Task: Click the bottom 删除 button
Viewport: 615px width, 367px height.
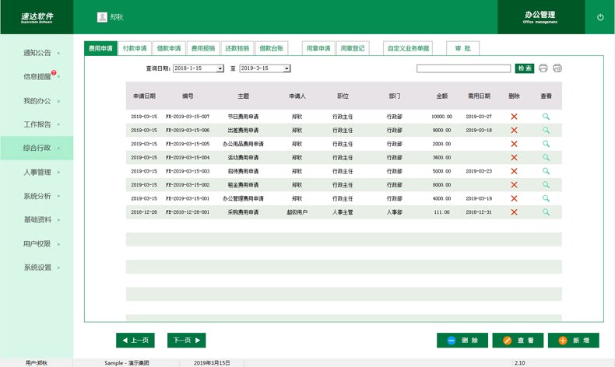Action: click(462, 341)
